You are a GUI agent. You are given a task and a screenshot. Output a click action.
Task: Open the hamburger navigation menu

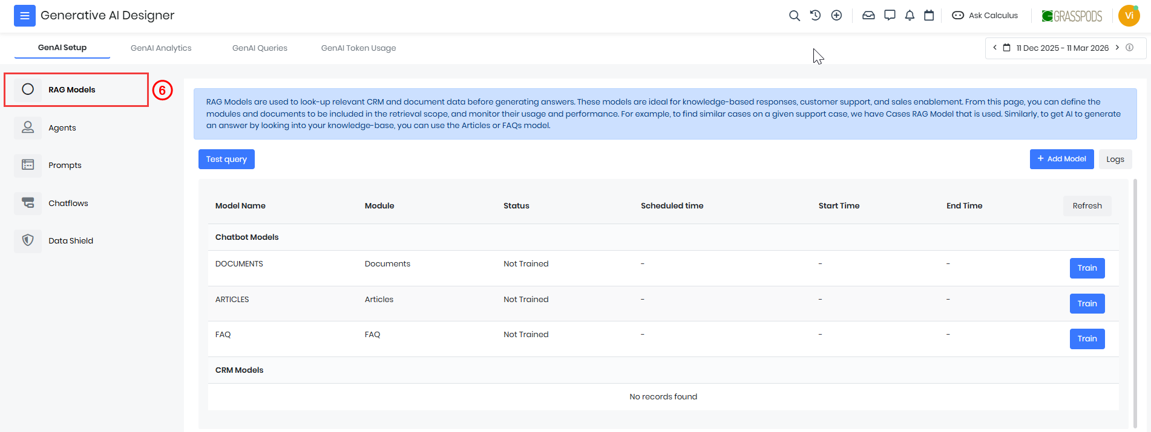coord(25,16)
